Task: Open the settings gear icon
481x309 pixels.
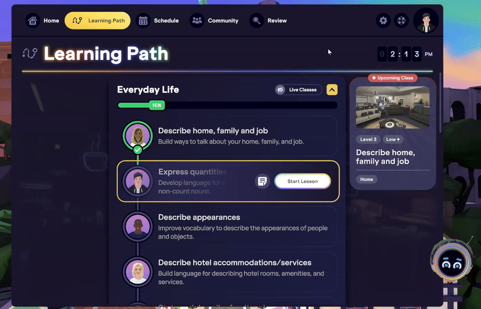Action: pyautogui.click(x=383, y=20)
